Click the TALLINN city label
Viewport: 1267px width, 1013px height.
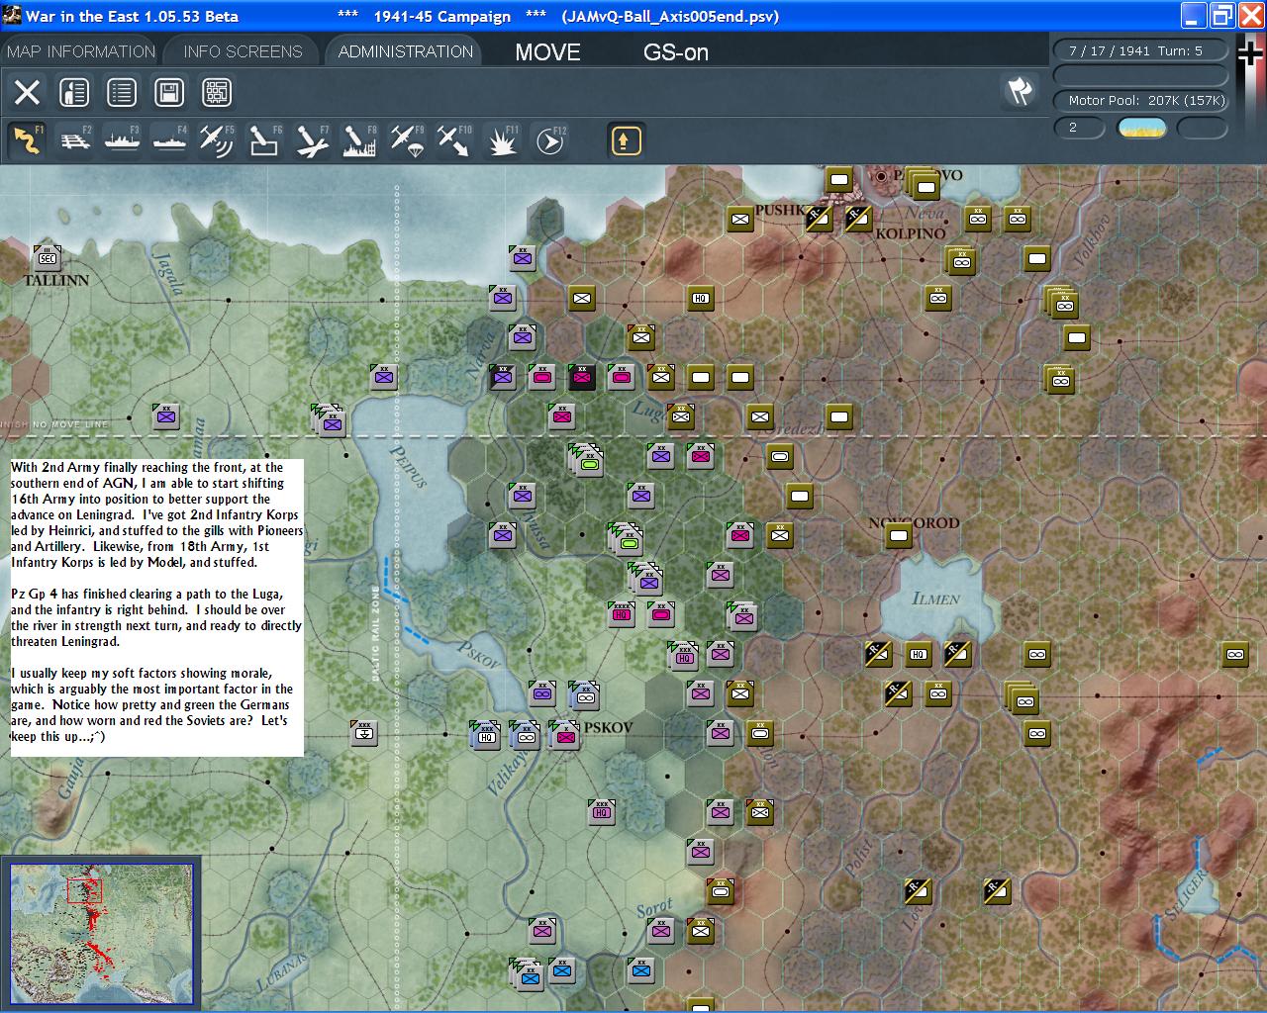coord(56,281)
